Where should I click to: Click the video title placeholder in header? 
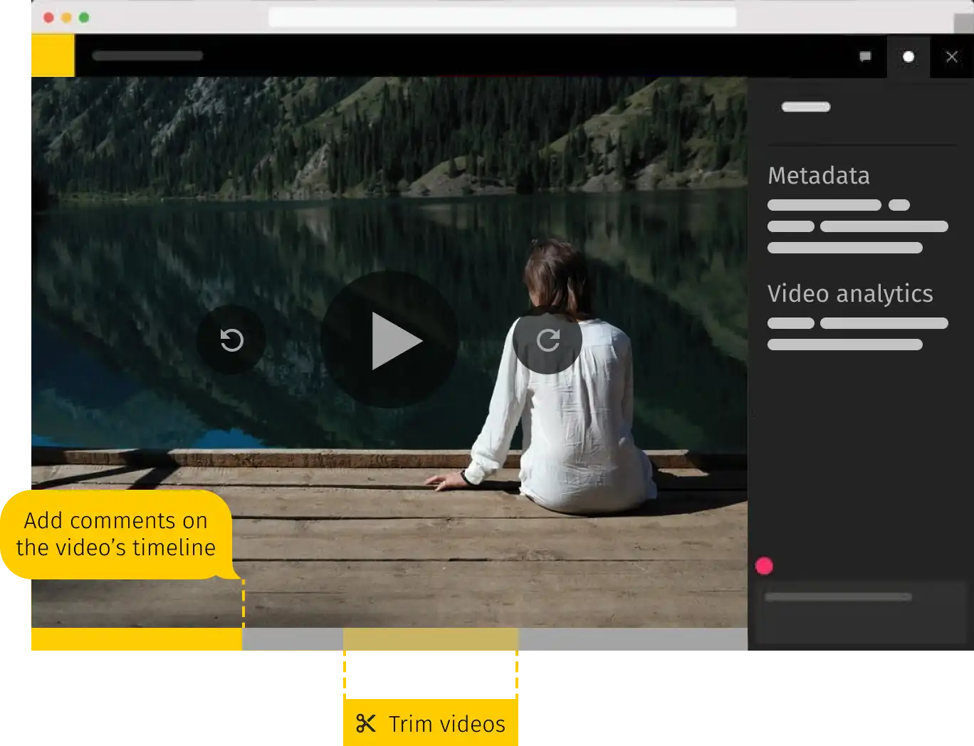(x=147, y=56)
